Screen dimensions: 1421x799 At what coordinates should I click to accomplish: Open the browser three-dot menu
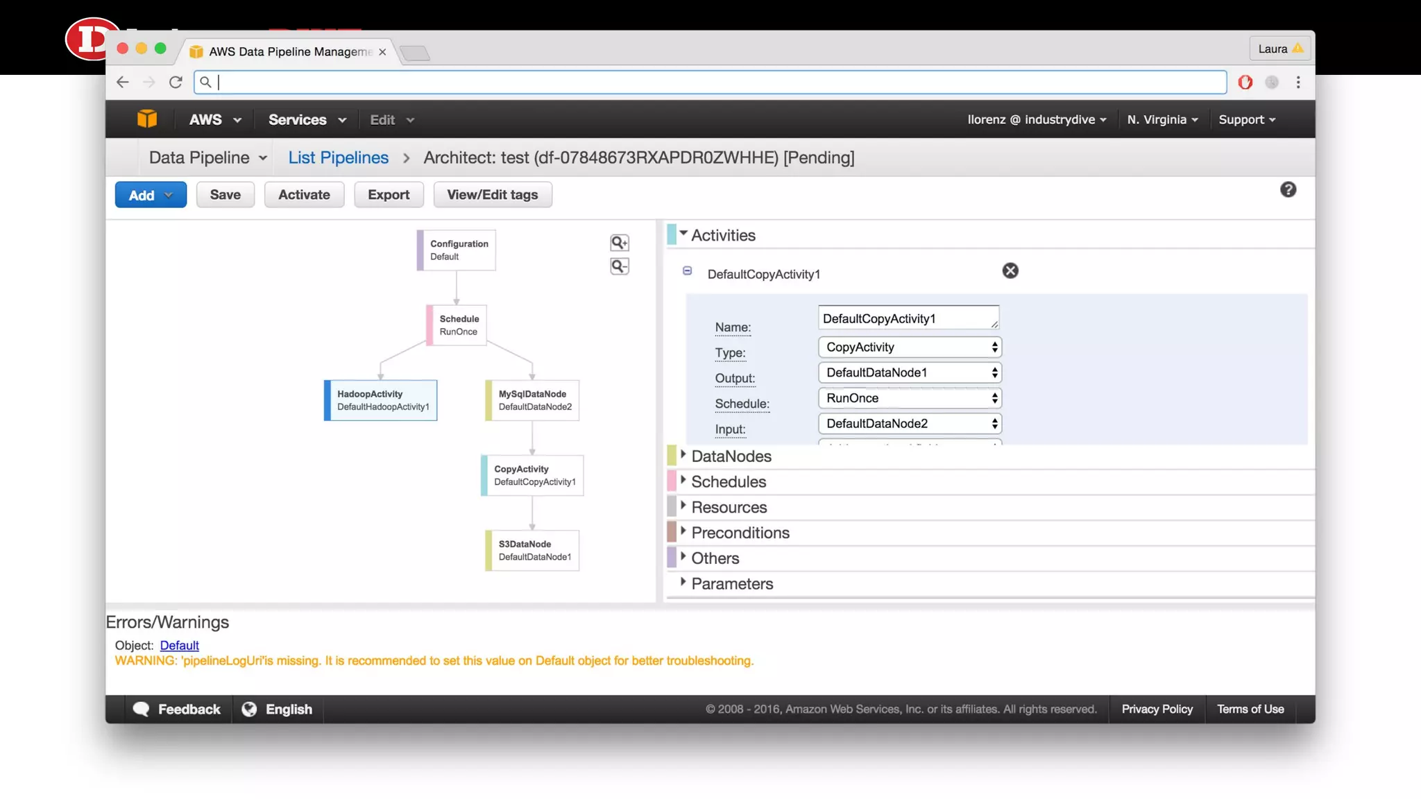(1298, 83)
